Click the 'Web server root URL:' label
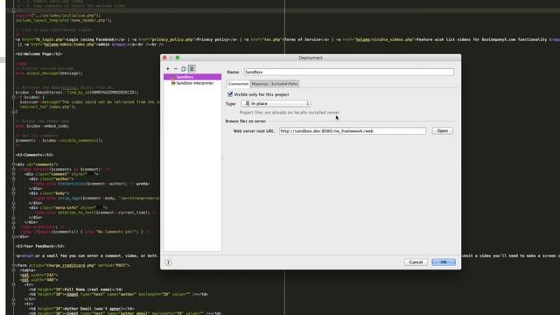 (x=254, y=131)
